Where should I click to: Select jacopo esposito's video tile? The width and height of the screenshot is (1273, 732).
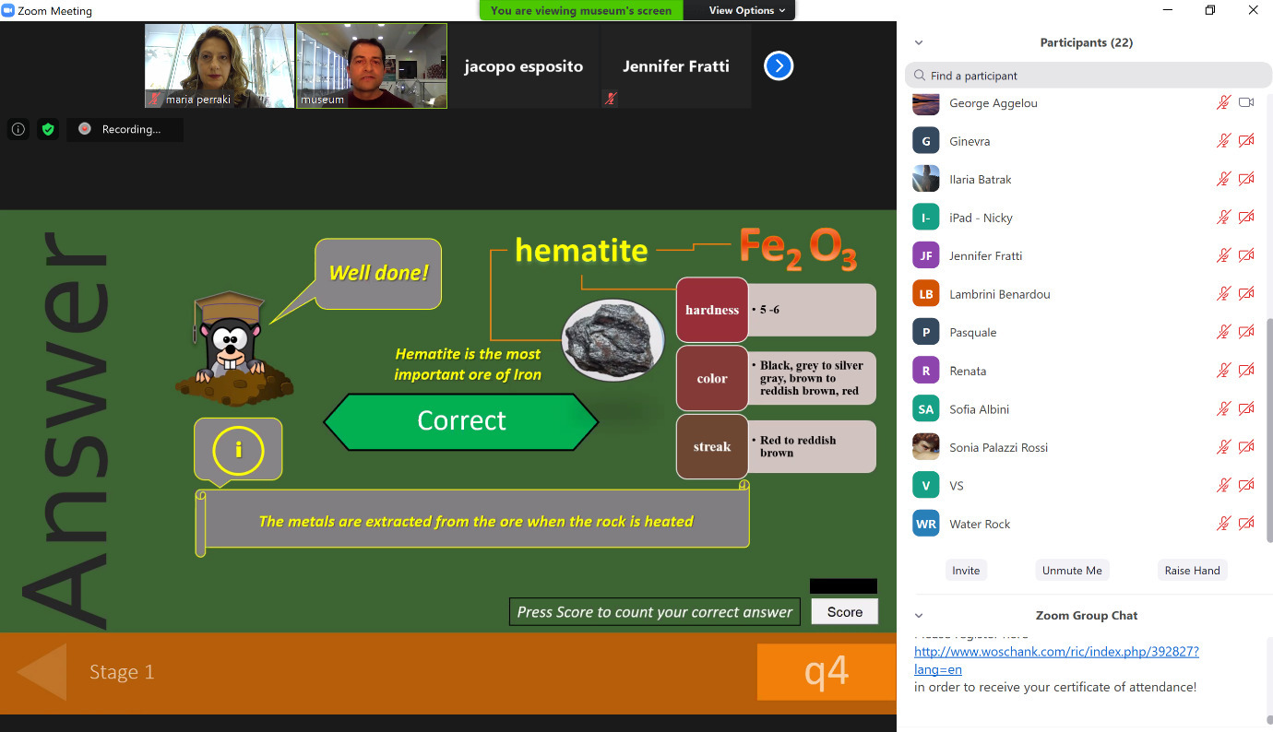pyautogui.click(x=524, y=66)
